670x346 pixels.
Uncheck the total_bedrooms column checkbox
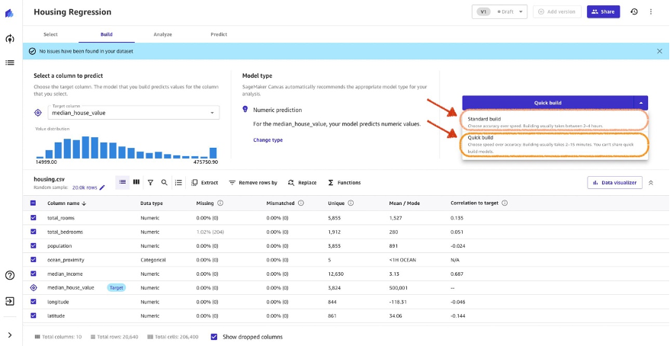(34, 232)
